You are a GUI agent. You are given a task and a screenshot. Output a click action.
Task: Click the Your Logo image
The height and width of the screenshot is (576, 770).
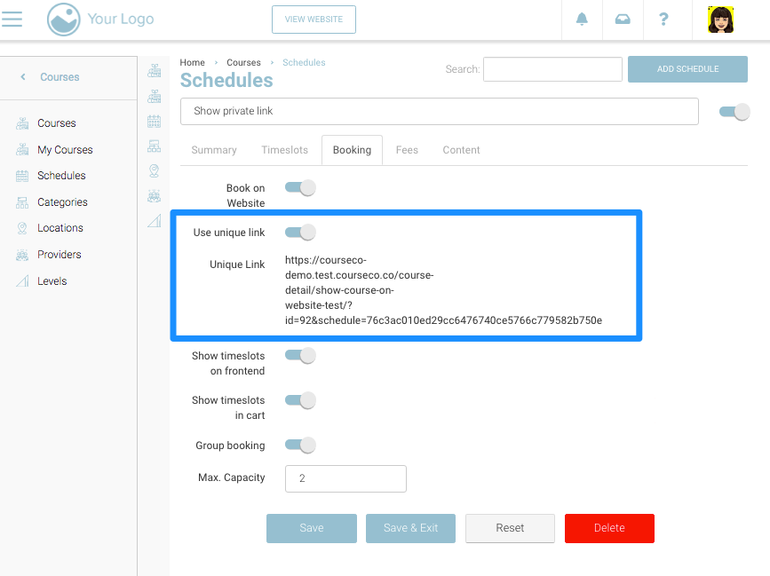(x=100, y=20)
